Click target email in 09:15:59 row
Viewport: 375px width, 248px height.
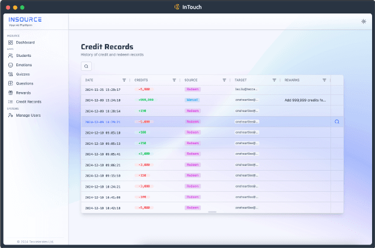(x=247, y=175)
